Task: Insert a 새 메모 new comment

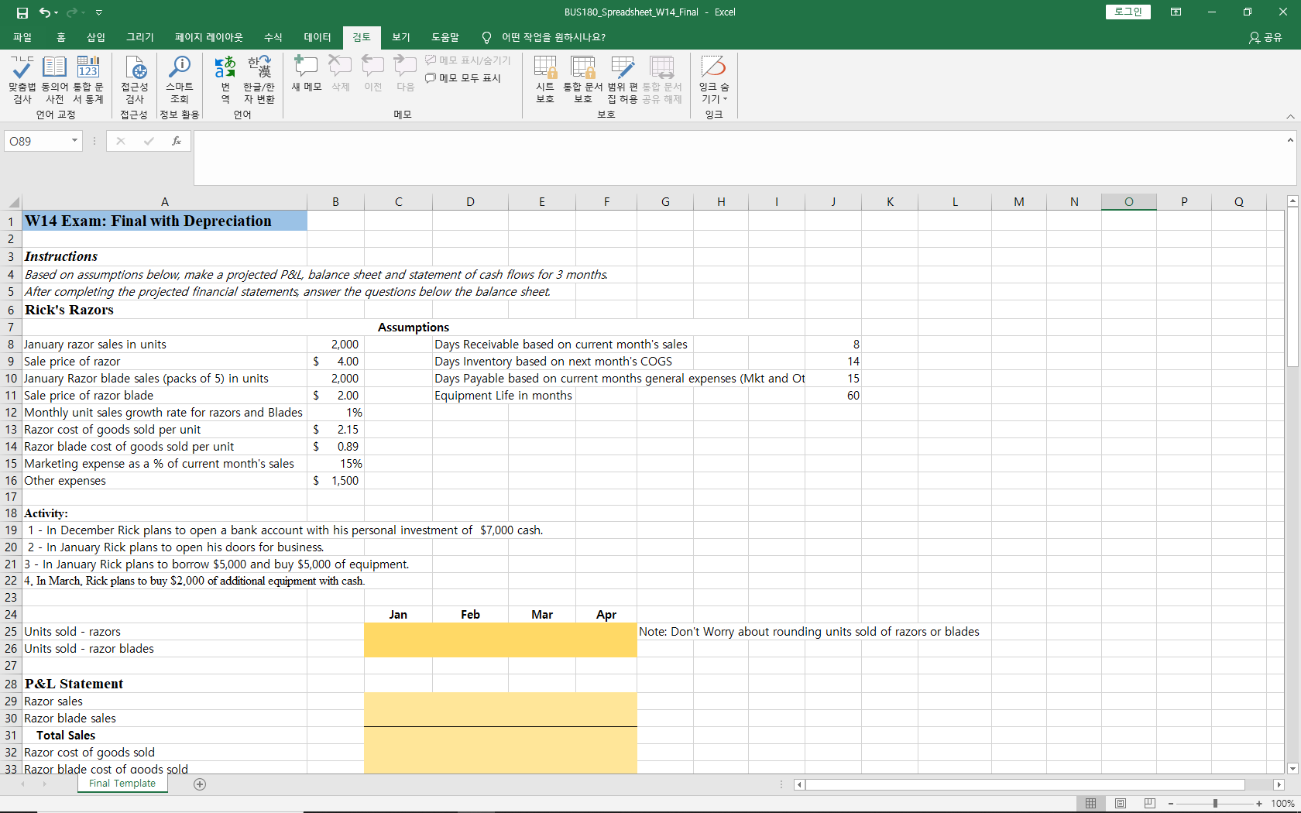Action: tap(306, 74)
